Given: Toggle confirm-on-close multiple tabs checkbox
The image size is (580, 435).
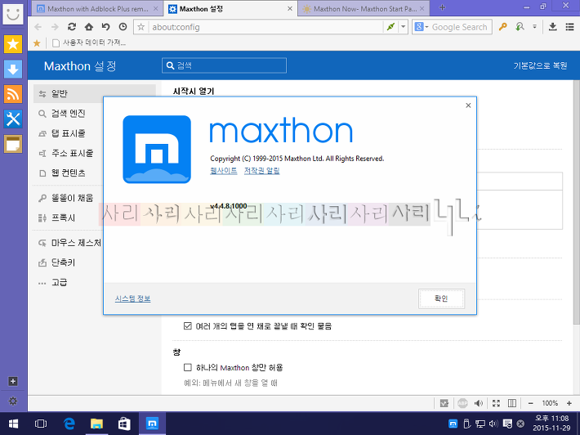Looking at the screenshot, I should coord(188,325).
